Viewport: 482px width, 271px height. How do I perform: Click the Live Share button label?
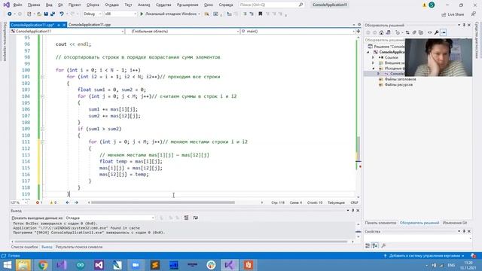tap(456, 14)
